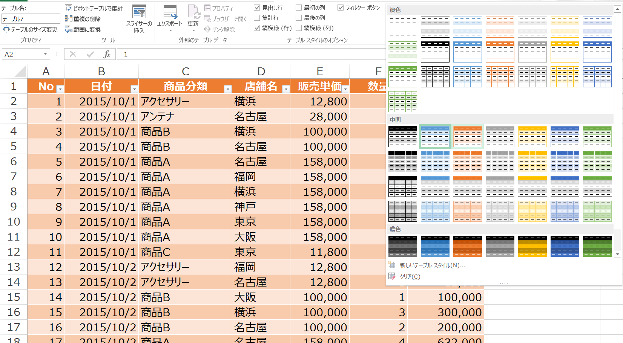Enable 最初の列 checkbox
The width and height of the screenshot is (623, 343).
click(299, 8)
